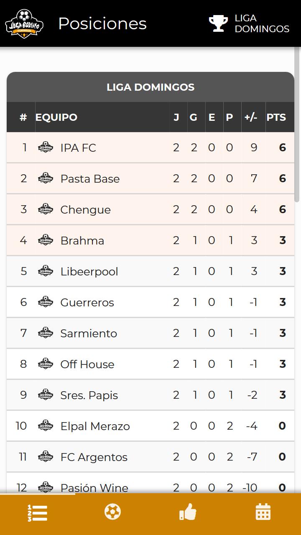Select the Libeerpool team name
This screenshot has height=535, width=301.
[x=89, y=272]
